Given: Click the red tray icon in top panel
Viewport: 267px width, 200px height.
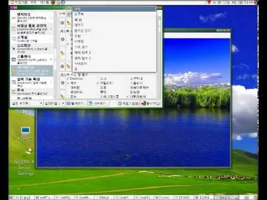Looking at the screenshot, I should pyautogui.click(x=209, y=2).
